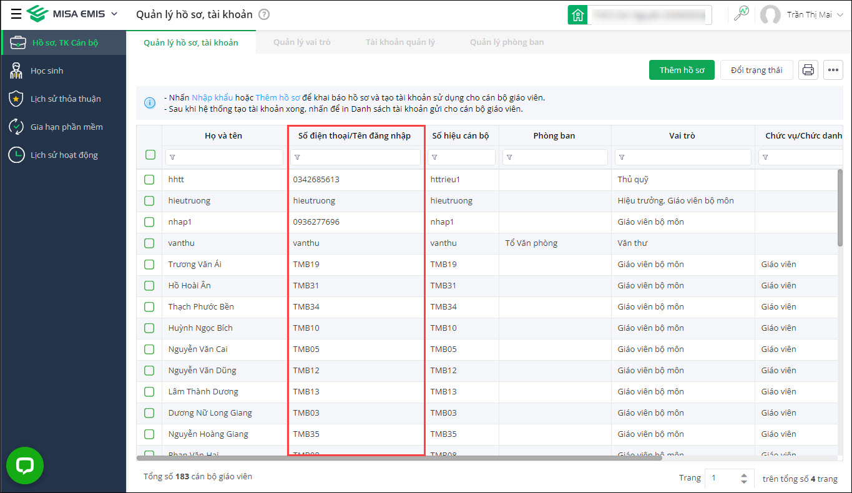Switch to Quản lý phòng ban tab
Image resolution: width=852 pixels, height=493 pixels.
[x=507, y=42]
